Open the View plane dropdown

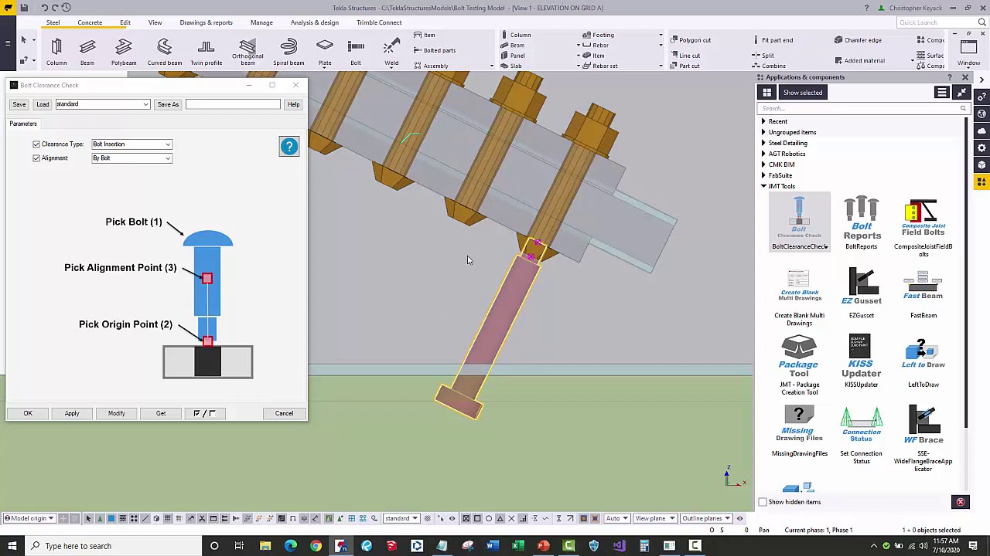pyautogui.click(x=654, y=518)
